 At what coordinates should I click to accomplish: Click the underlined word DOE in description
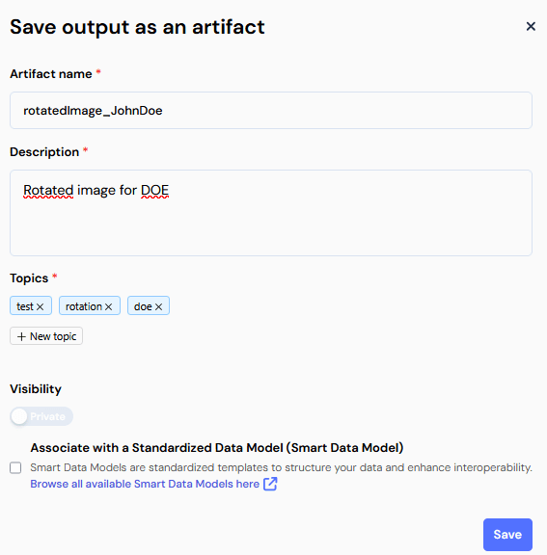pyautogui.click(x=154, y=191)
